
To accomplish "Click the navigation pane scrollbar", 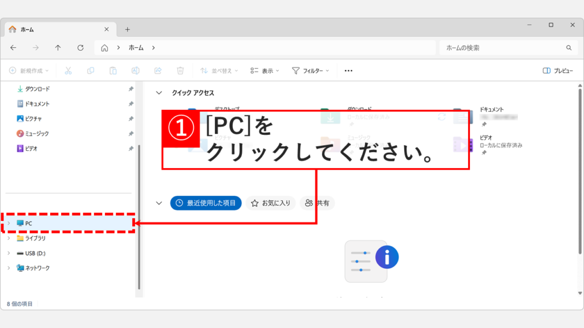I will [x=139, y=217].
